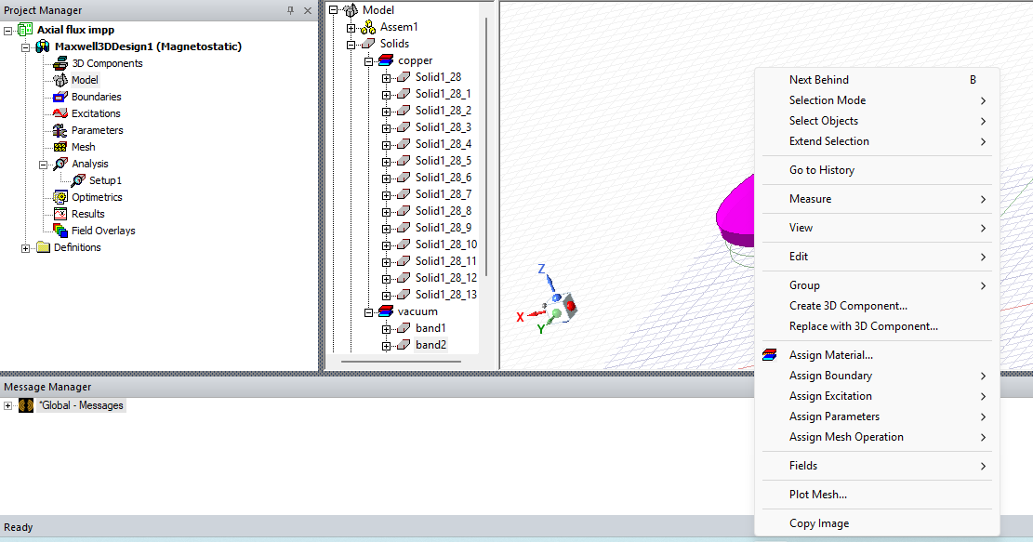Click the Parameters icon
Screen dimensions: 1033x542
[x=60, y=130]
